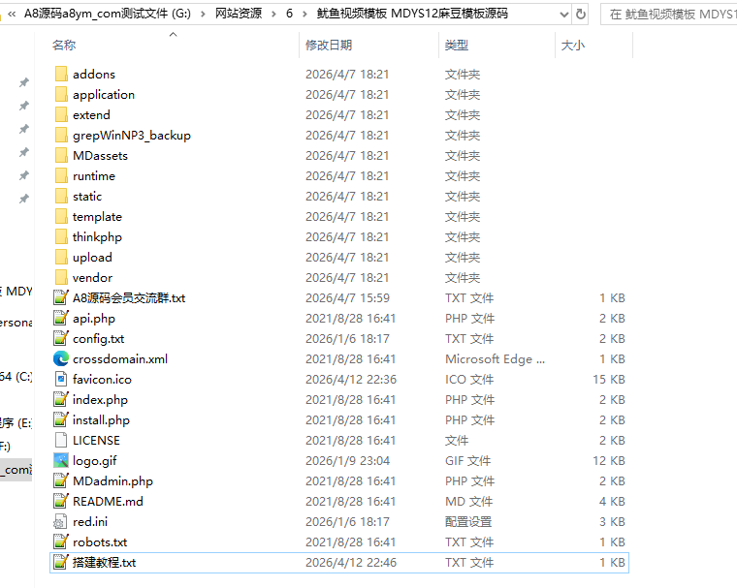Click the Edge icon of crossdomain.xml

[x=61, y=358]
